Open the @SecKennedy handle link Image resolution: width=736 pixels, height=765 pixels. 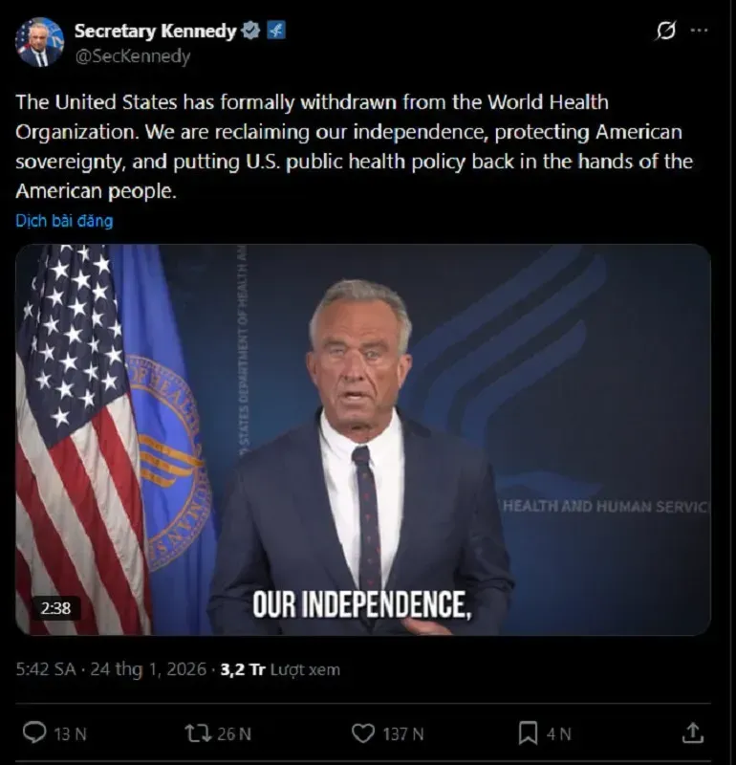point(132,56)
